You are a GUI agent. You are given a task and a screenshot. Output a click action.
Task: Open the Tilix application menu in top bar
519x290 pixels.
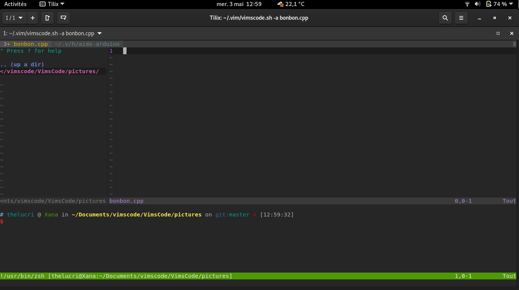click(x=52, y=4)
